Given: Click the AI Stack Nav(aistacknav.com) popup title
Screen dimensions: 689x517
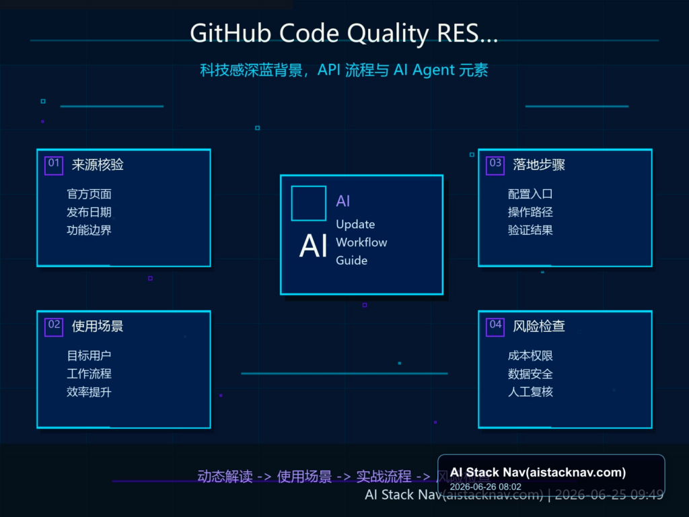Looking at the screenshot, I should pos(538,473).
